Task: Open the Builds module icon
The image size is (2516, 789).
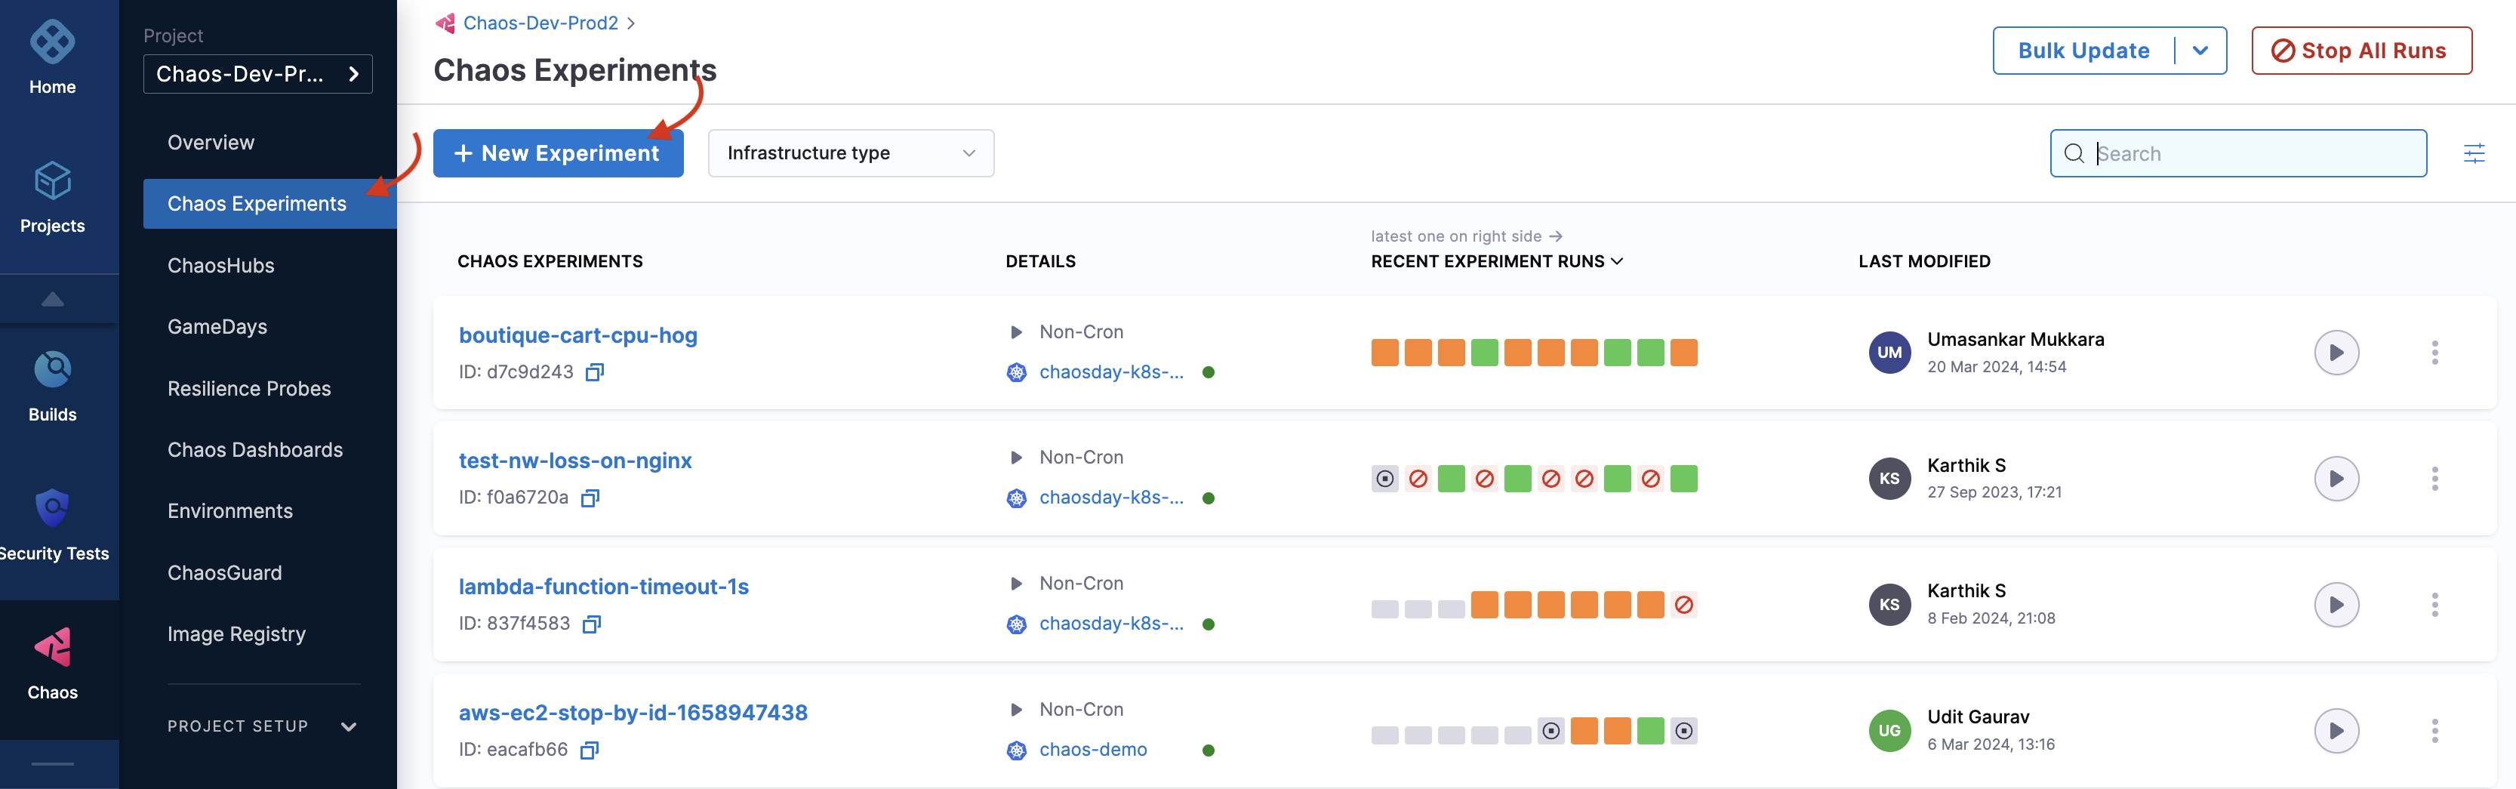Action: tap(53, 370)
